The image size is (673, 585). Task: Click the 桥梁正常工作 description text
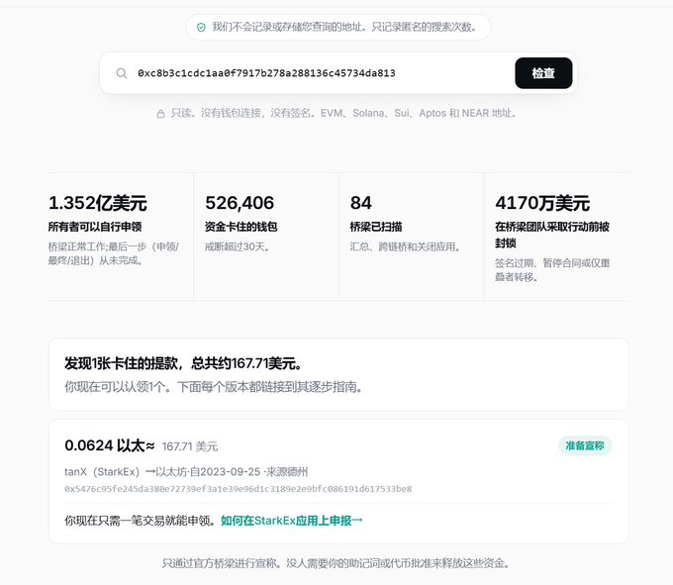(113, 253)
